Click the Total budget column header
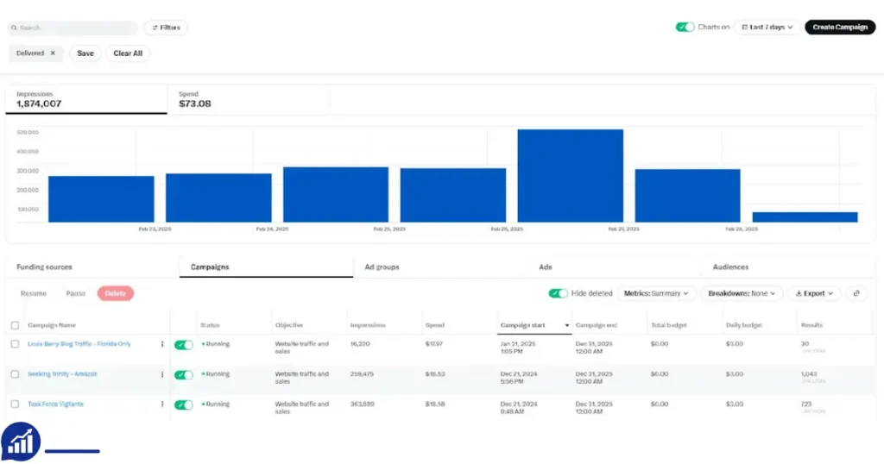 (669, 325)
